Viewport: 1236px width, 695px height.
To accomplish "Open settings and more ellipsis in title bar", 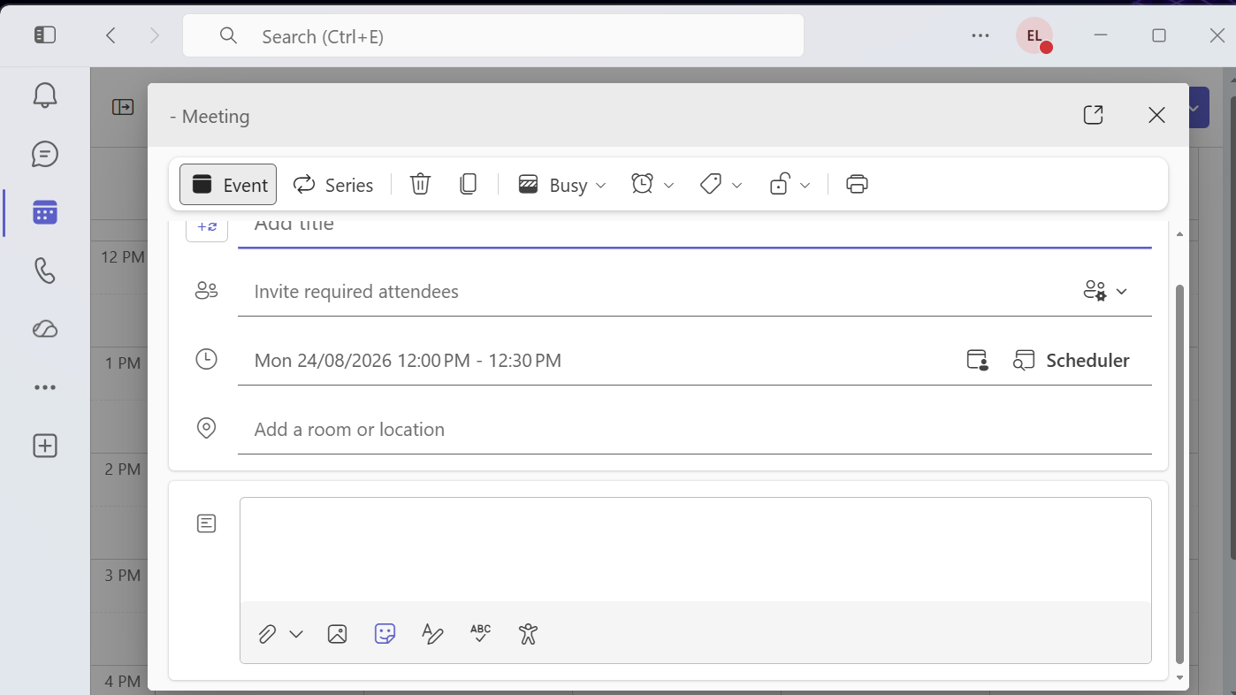I will 980,35.
